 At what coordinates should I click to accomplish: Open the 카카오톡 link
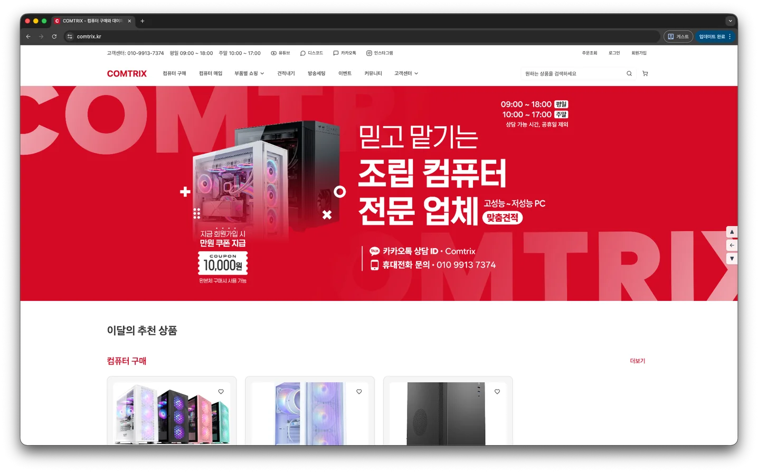pos(345,53)
